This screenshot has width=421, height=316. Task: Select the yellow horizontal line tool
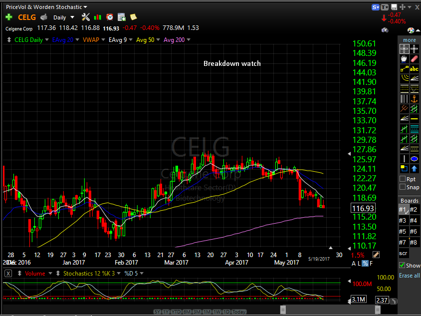click(x=415, y=118)
